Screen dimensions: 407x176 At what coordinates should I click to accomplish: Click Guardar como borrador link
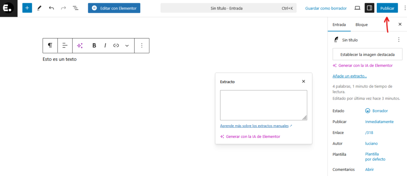click(326, 8)
